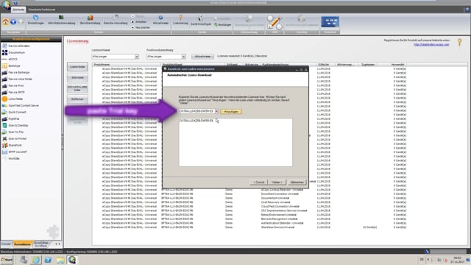Click the Home icon in ribbon
This screenshot has height=265, width=471.
tap(5, 22)
